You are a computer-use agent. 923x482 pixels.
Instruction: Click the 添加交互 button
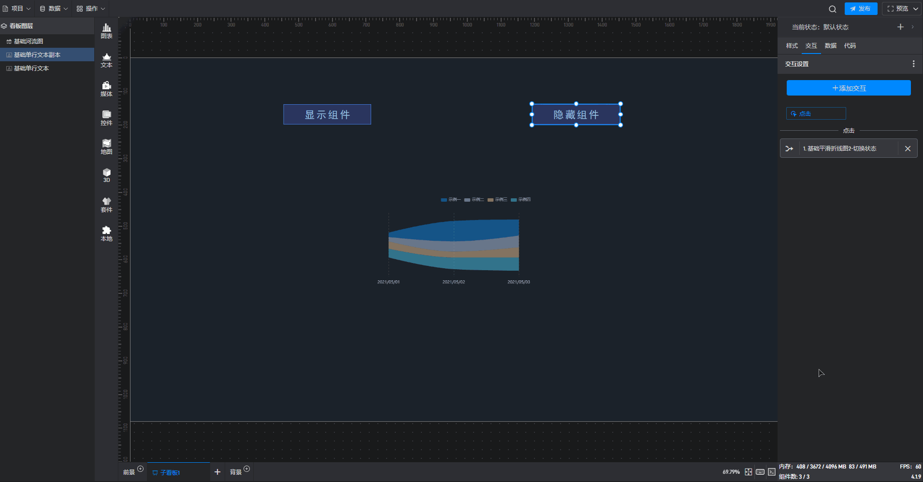[849, 88]
